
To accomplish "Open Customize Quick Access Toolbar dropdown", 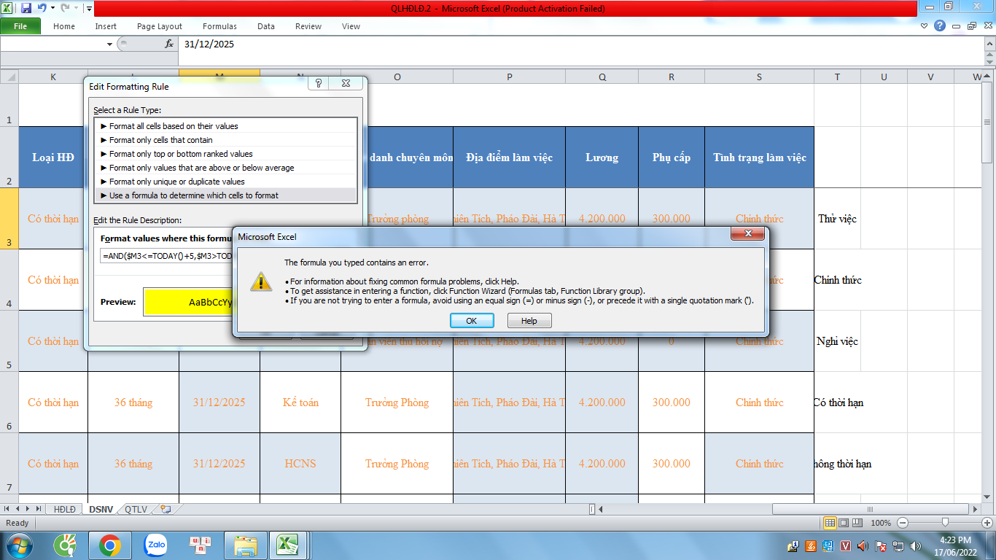I will tap(88, 9).
